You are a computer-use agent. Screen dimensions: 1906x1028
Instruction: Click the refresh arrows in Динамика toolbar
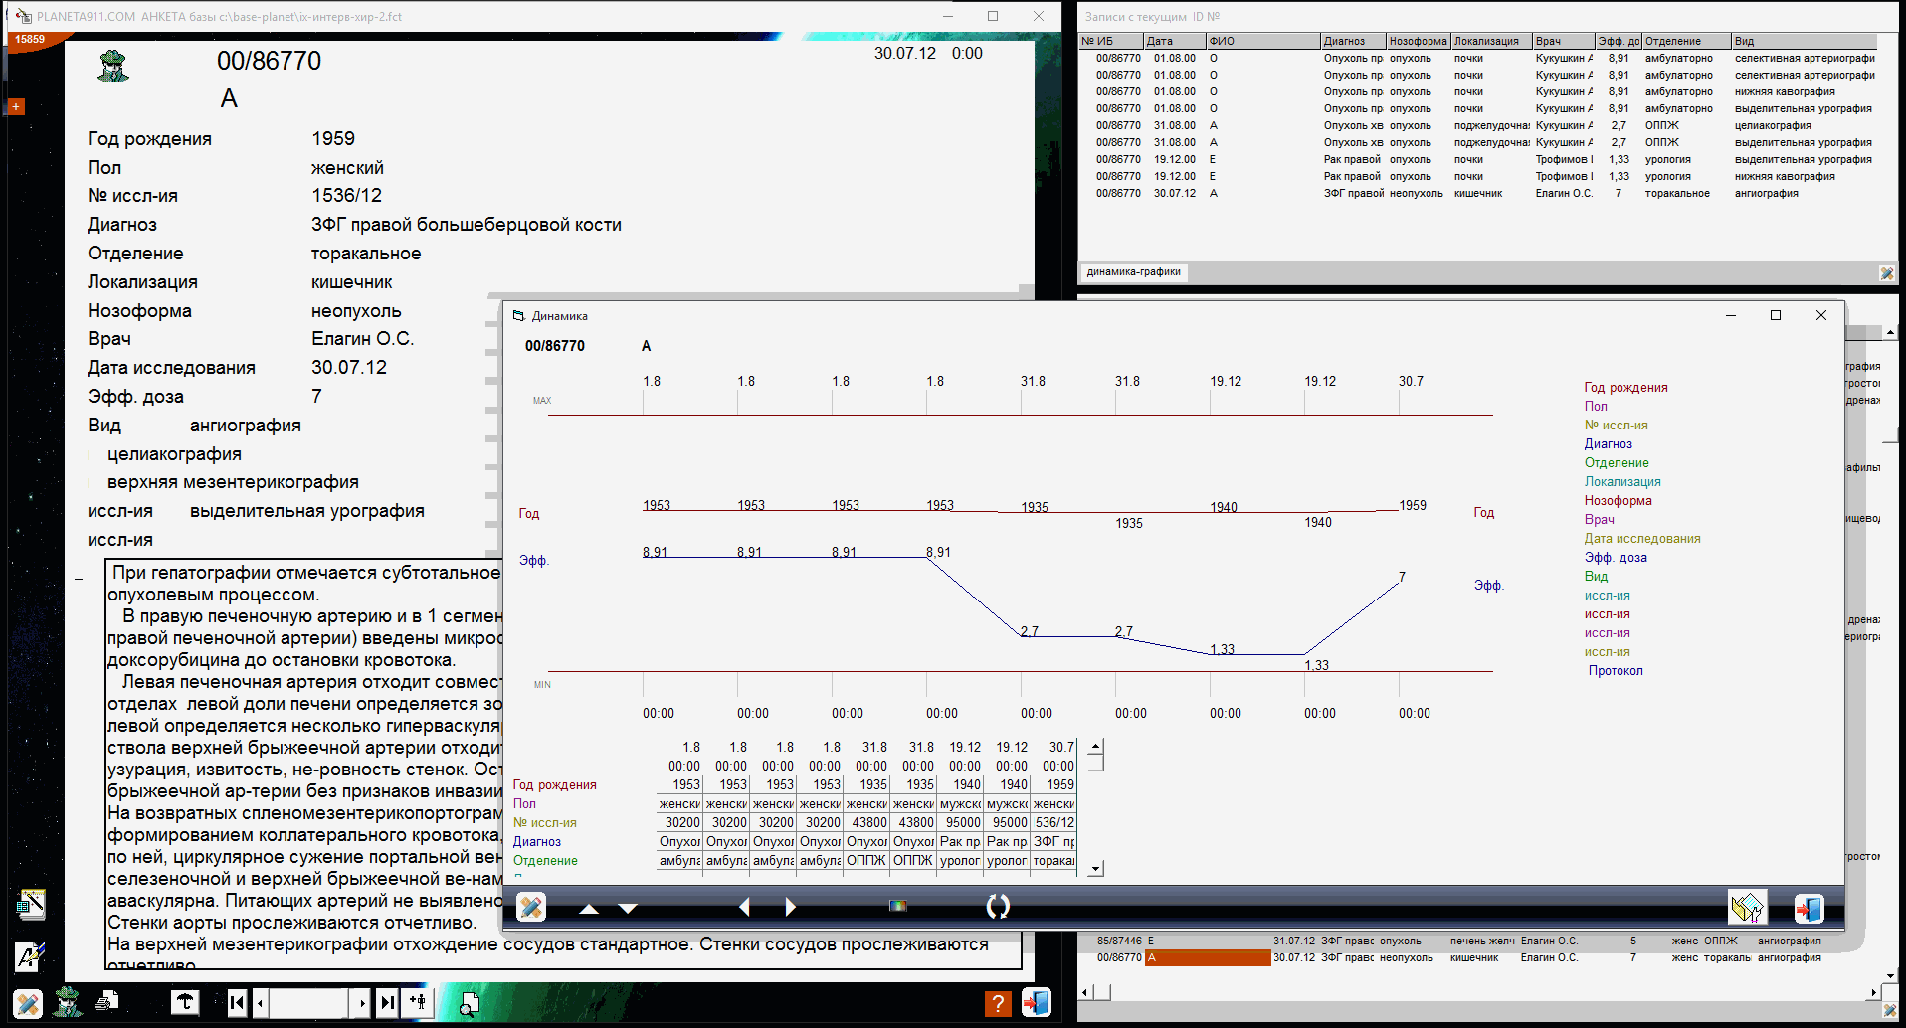[x=997, y=906]
